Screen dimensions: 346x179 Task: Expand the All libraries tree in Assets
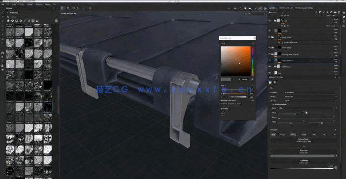(8, 13)
